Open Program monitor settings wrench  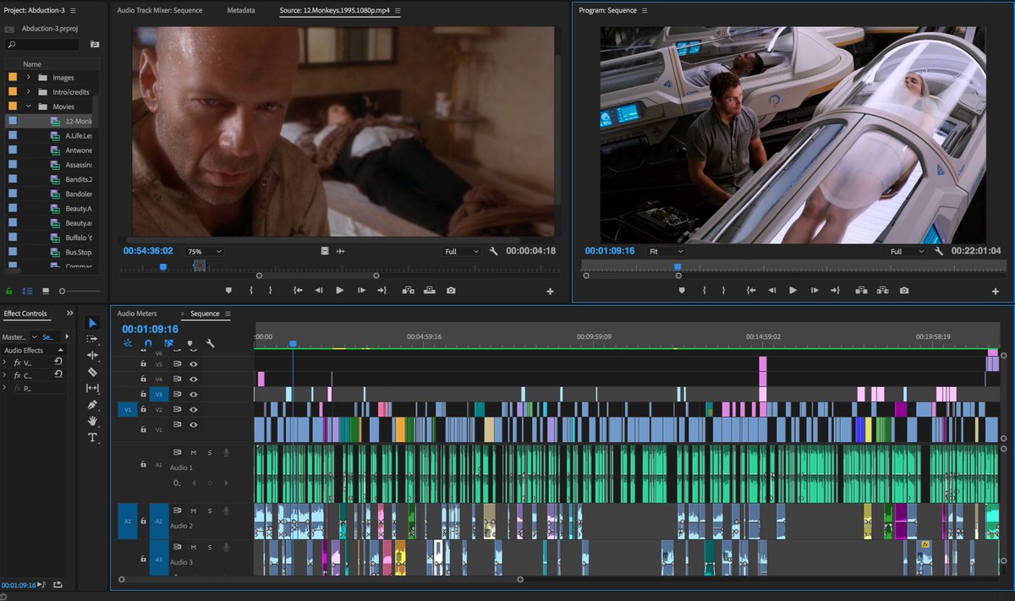939,251
